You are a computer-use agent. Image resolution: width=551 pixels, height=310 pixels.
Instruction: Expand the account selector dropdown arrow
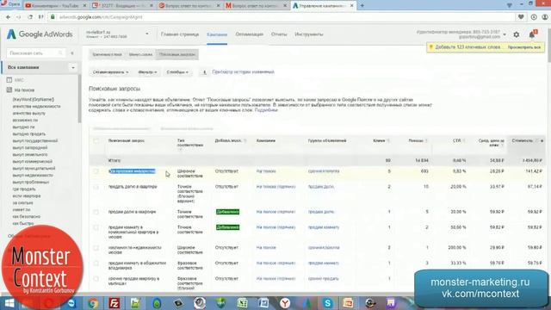147,34
